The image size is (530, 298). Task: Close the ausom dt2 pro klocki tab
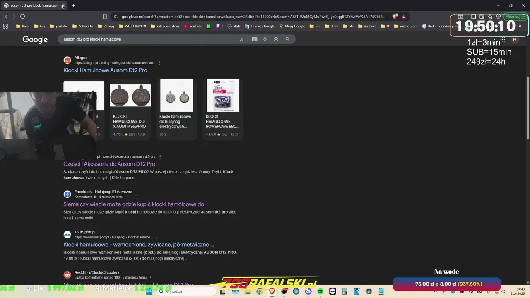[63, 5]
